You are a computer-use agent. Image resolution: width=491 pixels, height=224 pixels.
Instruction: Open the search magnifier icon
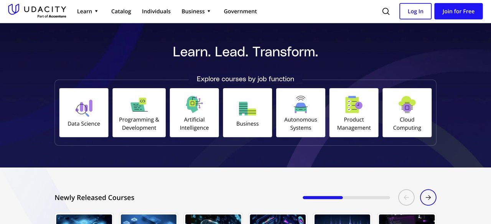click(x=386, y=12)
